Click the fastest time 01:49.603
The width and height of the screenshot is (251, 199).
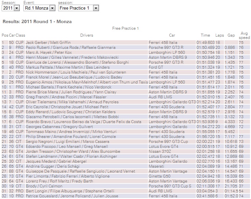[205, 43]
